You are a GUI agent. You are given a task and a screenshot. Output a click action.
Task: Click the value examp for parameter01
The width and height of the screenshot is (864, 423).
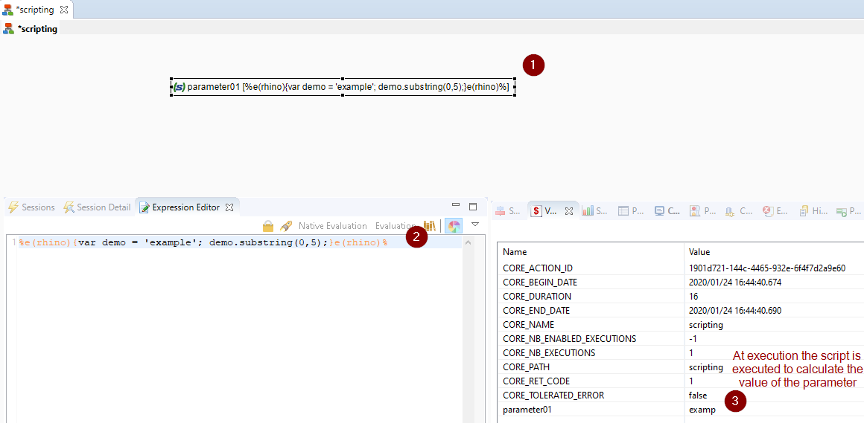702,410
